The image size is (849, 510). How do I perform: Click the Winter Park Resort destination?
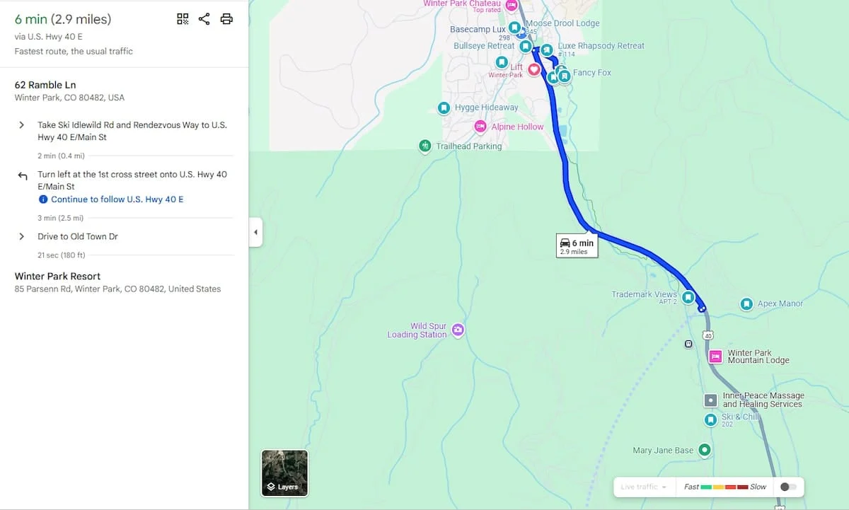point(57,277)
